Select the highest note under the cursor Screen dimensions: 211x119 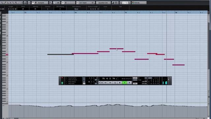116,49
